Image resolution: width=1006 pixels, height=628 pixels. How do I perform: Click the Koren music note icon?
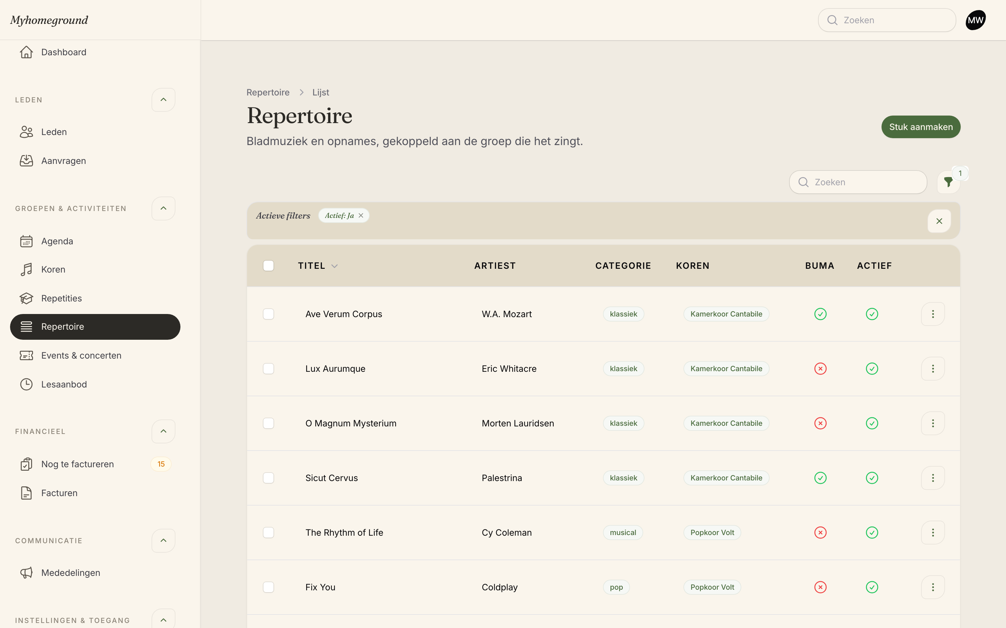pyautogui.click(x=26, y=269)
